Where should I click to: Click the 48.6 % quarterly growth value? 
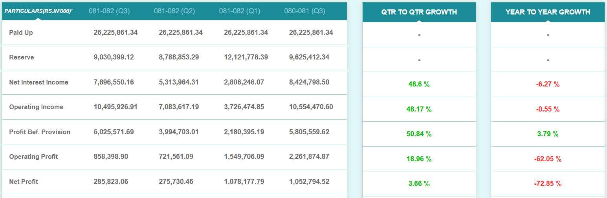tap(419, 84)
